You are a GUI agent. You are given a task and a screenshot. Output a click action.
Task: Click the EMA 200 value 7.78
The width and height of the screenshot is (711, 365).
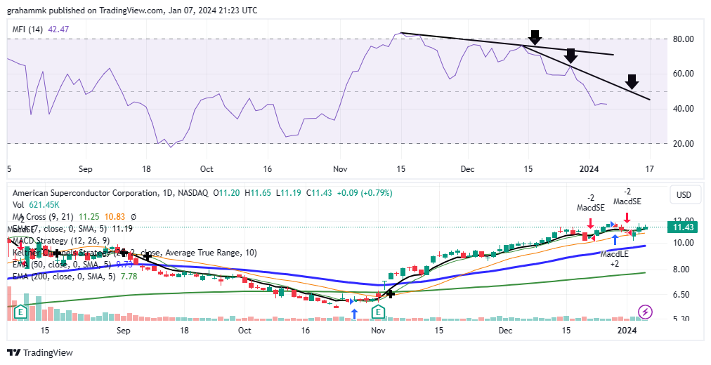[129, 277]
